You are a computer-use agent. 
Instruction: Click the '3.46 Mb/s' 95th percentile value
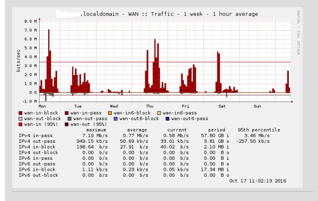257,135
